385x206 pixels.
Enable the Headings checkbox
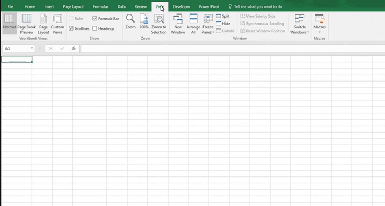95,28
